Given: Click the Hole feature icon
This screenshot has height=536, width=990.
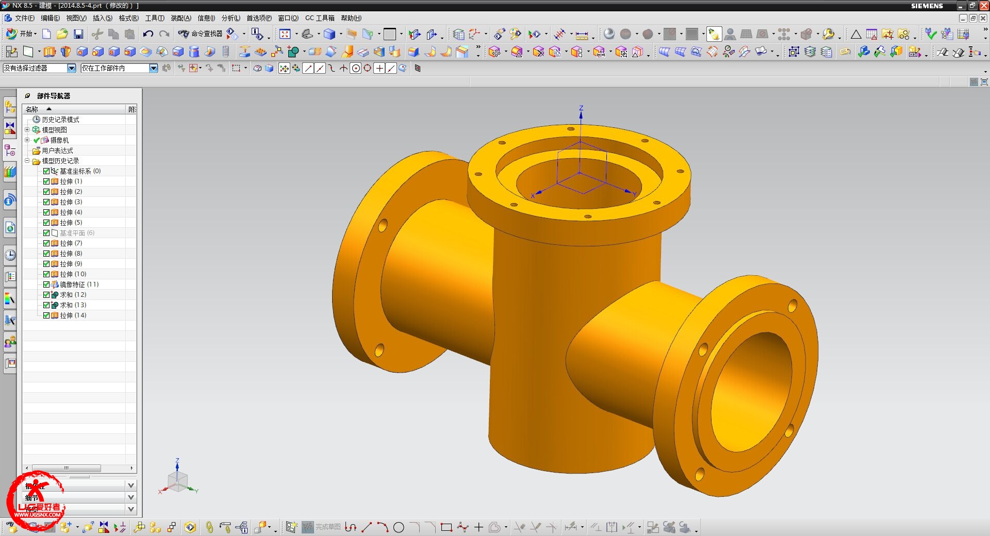Looking at the screenshot, I should (x=82, y=52).
